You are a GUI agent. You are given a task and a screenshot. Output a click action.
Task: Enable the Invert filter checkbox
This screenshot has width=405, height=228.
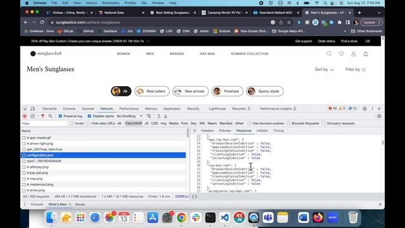tap(72, 123)
